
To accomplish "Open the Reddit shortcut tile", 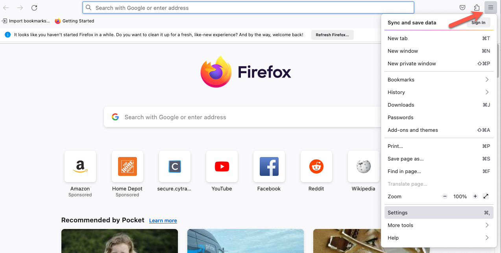I will [316, 166].
